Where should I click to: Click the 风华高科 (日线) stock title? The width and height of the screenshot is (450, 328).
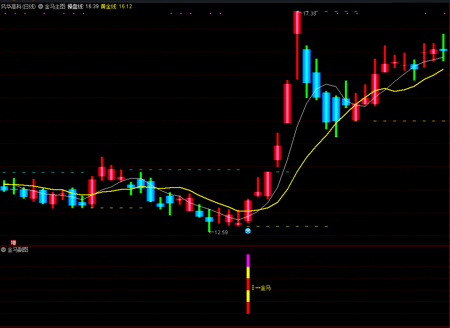click(x=18, y=6)
